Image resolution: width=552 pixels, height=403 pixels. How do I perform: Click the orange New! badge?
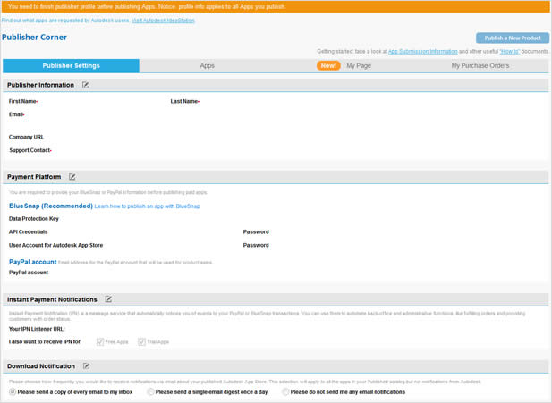328,65
